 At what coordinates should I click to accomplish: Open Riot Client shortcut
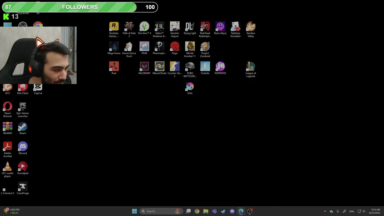(22, 89)
